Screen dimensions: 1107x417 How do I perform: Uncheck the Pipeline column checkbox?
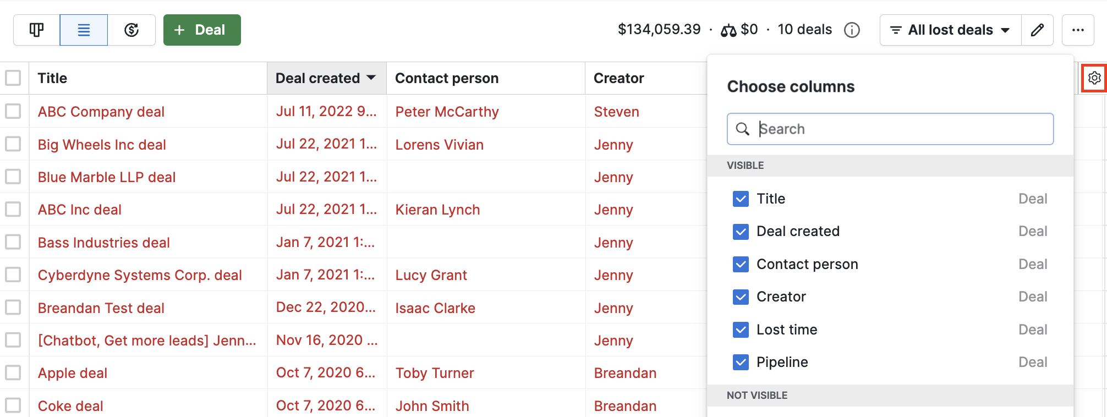[741, 362]
